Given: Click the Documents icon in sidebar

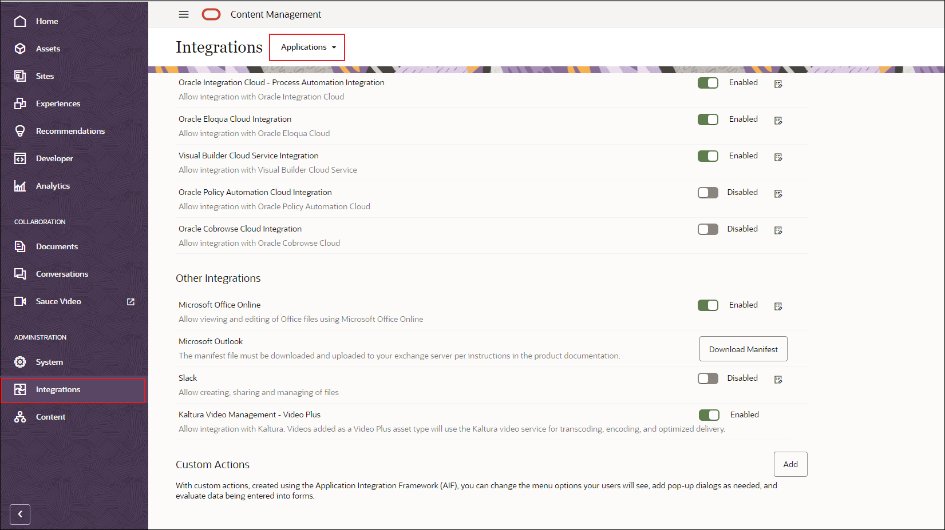Looking at the screenshot, I should tap(20, 246).
